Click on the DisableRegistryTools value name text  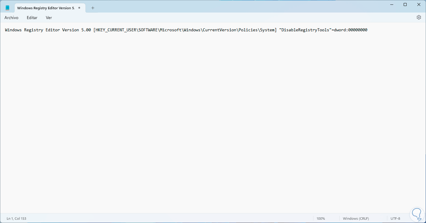[305, 30]
